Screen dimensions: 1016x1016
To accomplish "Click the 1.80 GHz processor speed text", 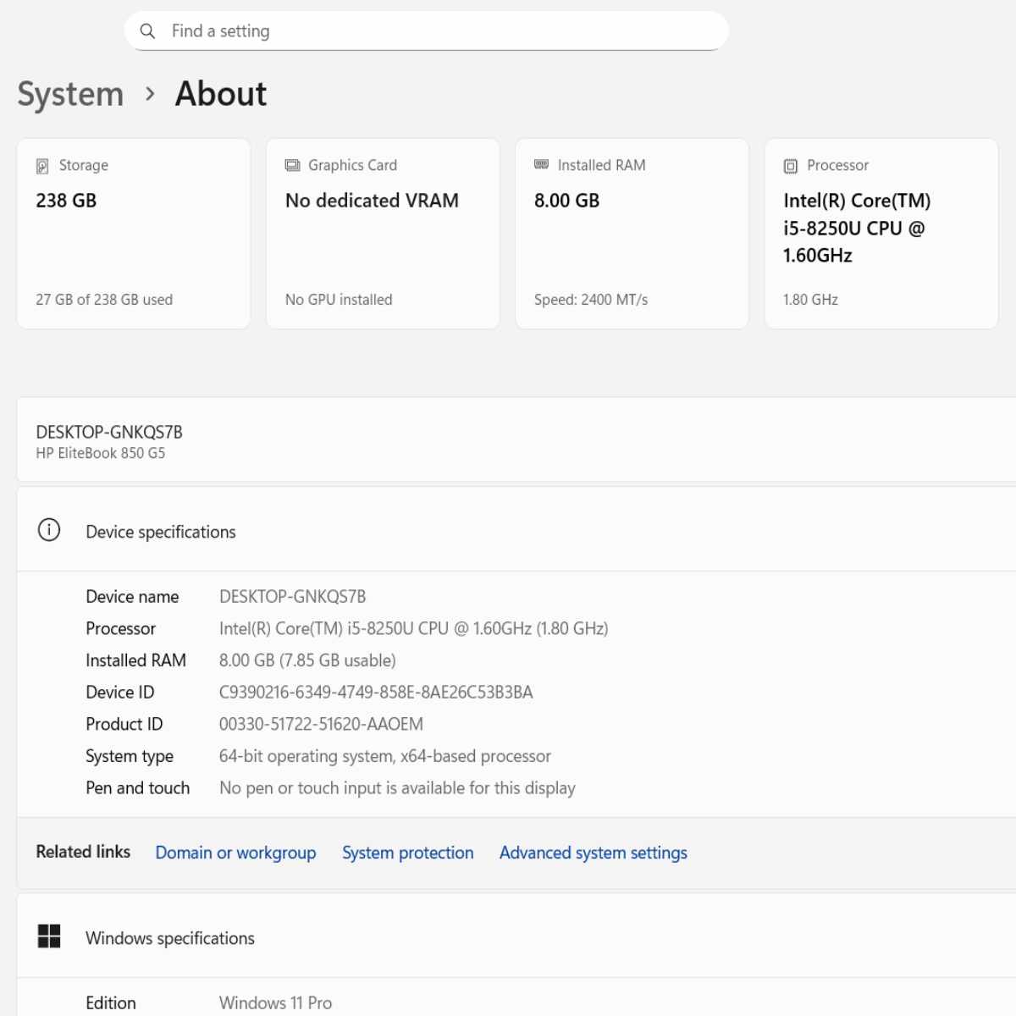I will (810, 300).
